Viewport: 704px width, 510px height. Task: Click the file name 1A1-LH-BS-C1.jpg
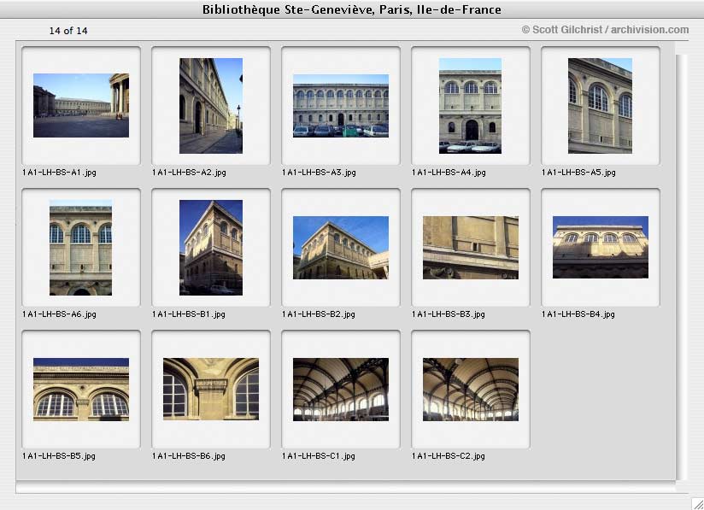click(x=319, y=456)
